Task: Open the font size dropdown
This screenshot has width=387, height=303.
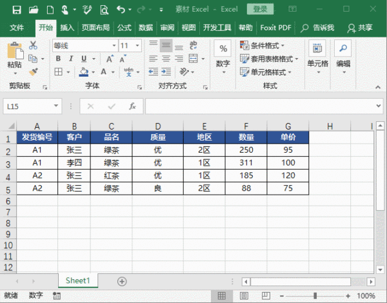Action: coord(137,45)
